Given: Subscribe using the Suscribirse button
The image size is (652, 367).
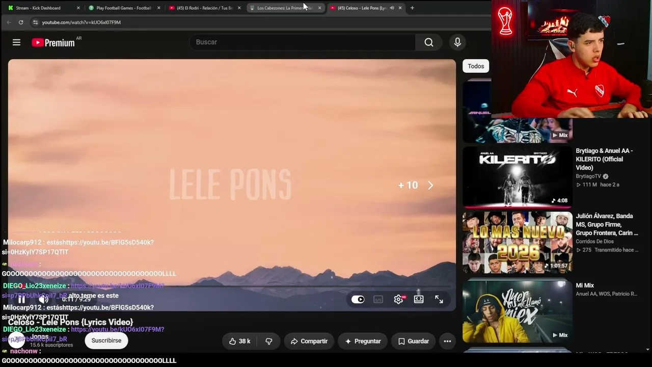Looking at the screenshot, I should tap(106, 340).
